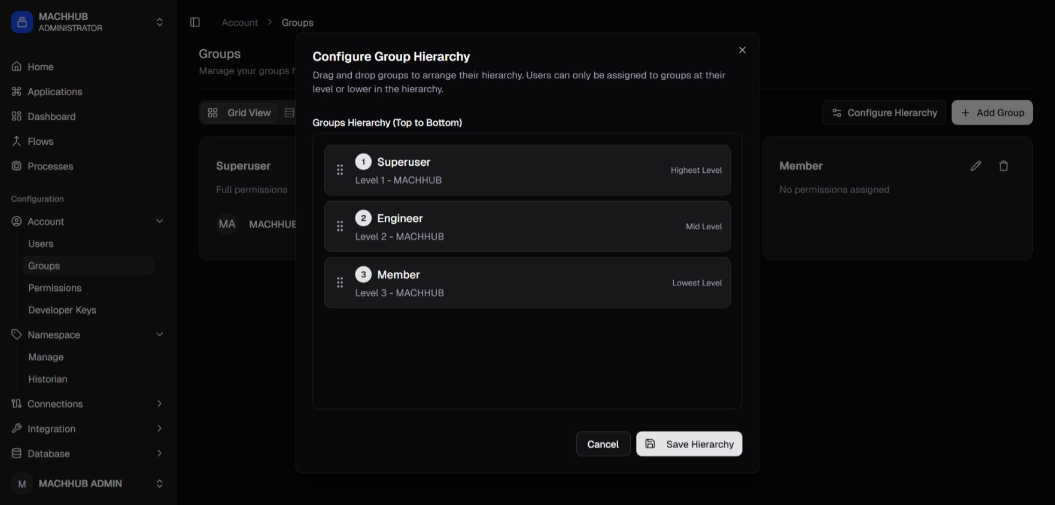
Task: Go to Account breadcrumb
Action: (x=239, y=23)
